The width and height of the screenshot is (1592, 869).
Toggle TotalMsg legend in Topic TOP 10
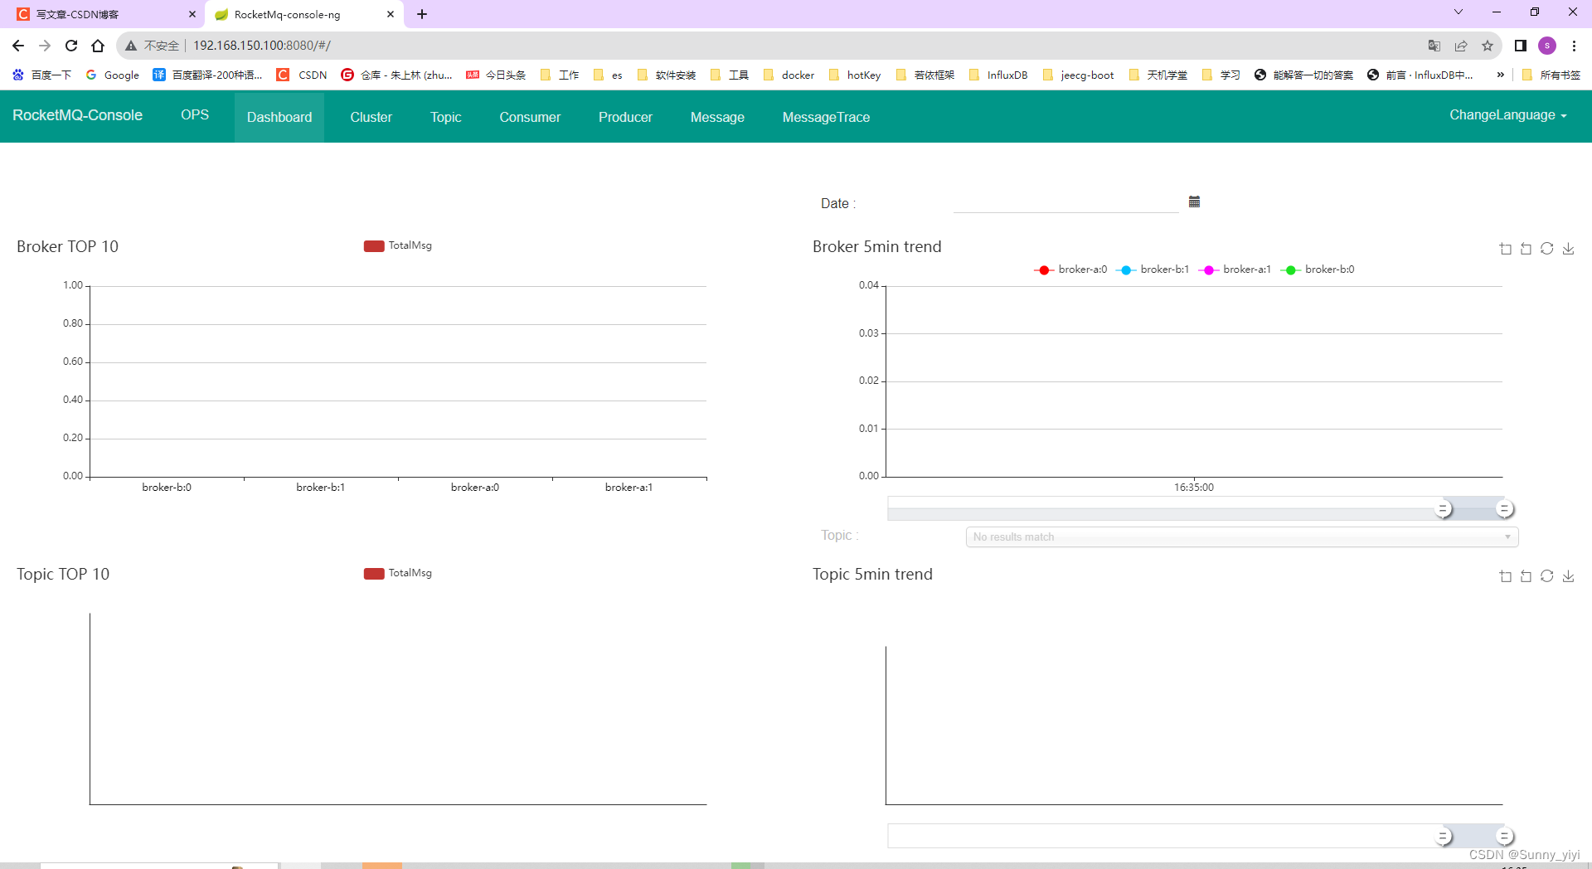click(x=398, y=573)
